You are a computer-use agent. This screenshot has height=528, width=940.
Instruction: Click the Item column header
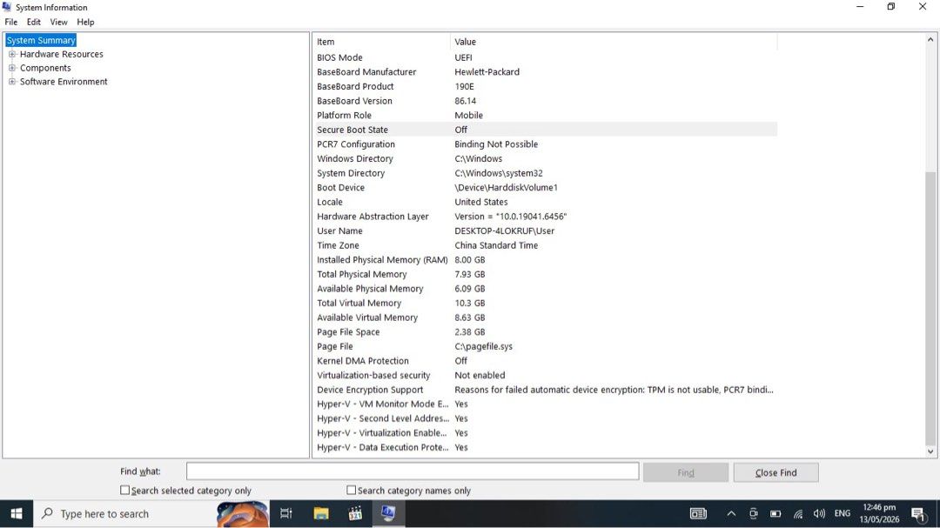(x=381, y=42)
